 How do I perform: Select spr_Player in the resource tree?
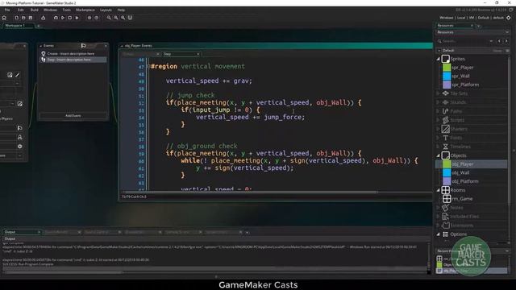462,68
